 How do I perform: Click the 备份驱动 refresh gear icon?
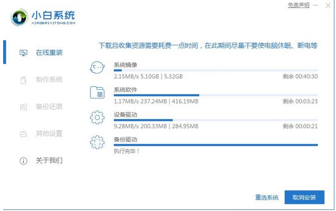pyautogui.click(x=97, y=143)
